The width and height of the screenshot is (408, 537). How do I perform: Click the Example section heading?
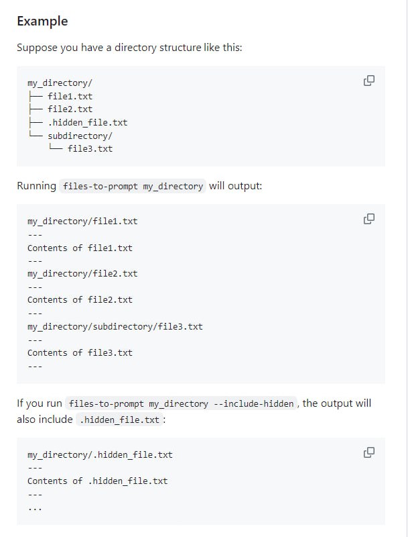(x=43, y=21)
